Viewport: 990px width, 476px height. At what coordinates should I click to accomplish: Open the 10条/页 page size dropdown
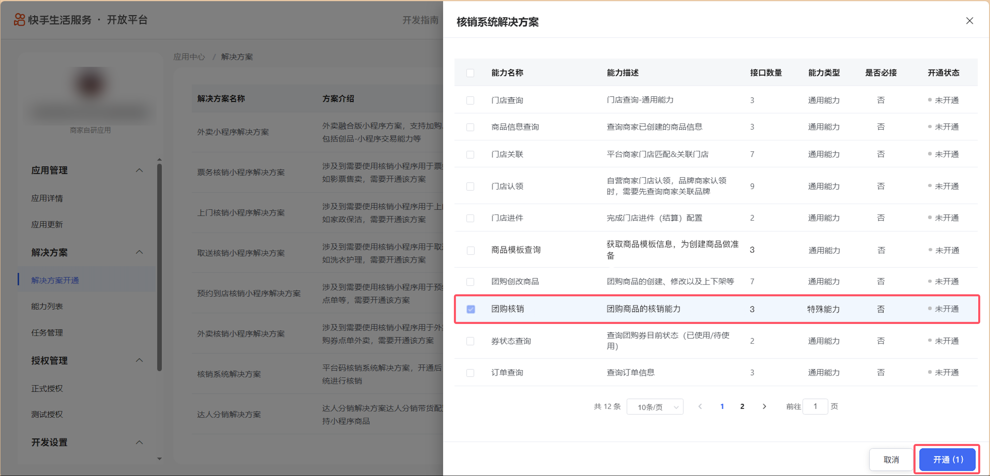[655, 407]
